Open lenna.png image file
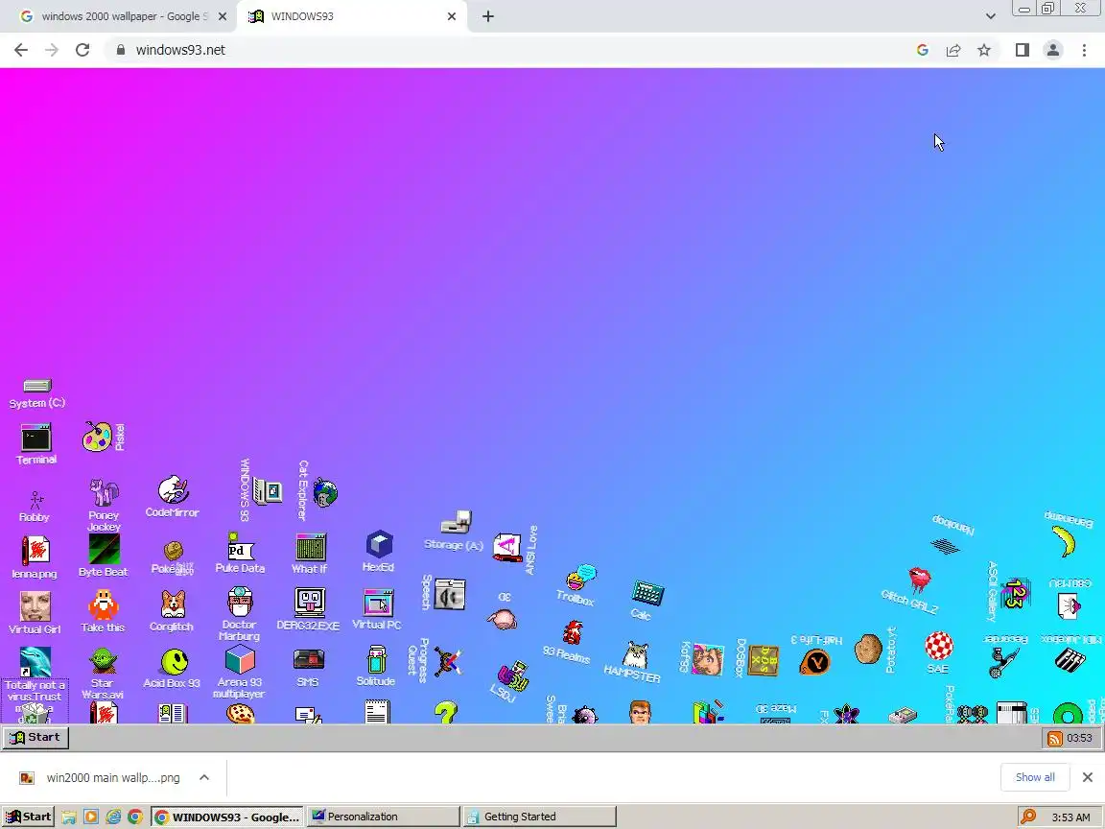Image resolution: width=1105 pixels, height=829 pixels. pyautogui.click(x=35, y=551)
